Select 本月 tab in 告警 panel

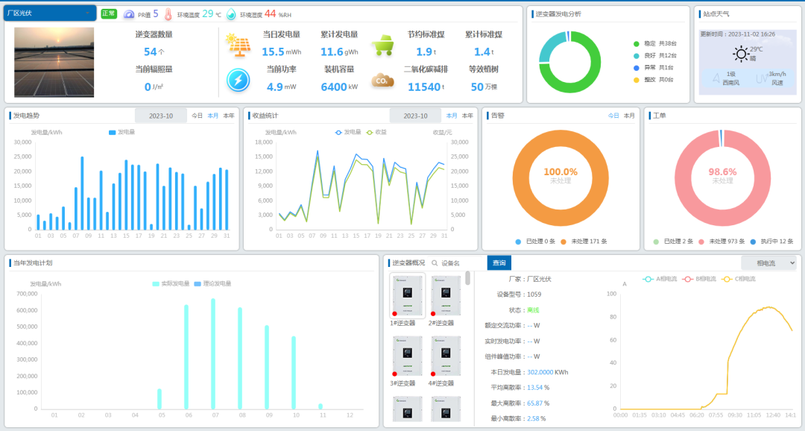pyautogui.click(x=629, y=116)
